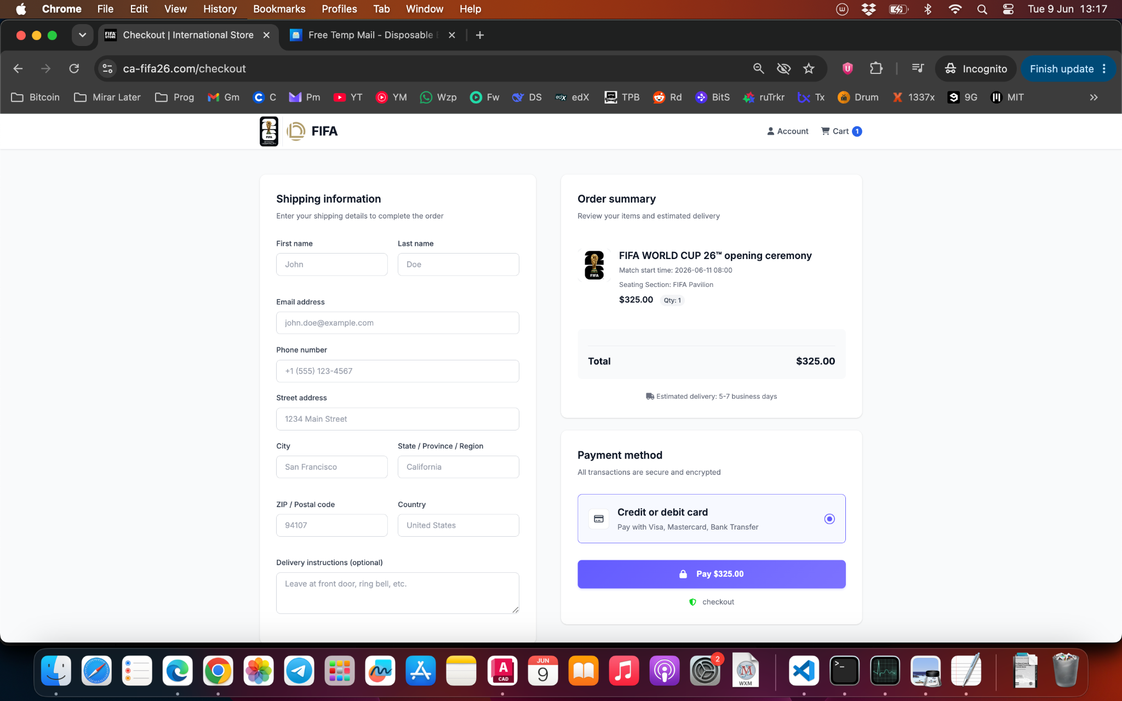Click the First name input field
The height and width of the screenshot is (701, 1122).
coord(331,265)
